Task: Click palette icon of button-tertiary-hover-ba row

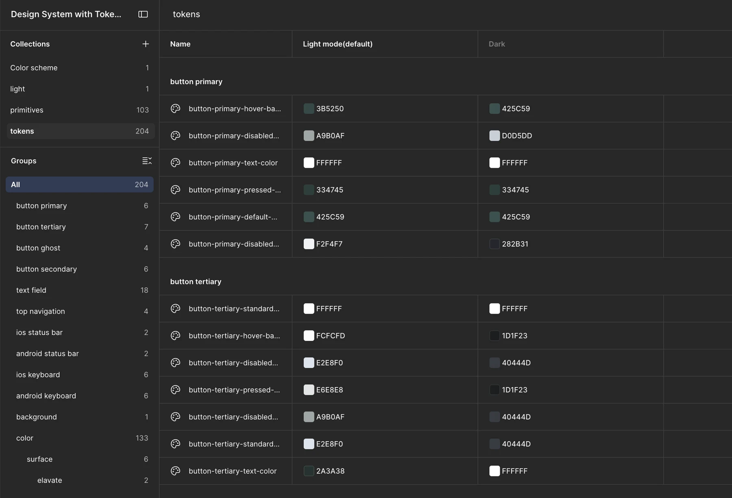Action: coord(175,336)
